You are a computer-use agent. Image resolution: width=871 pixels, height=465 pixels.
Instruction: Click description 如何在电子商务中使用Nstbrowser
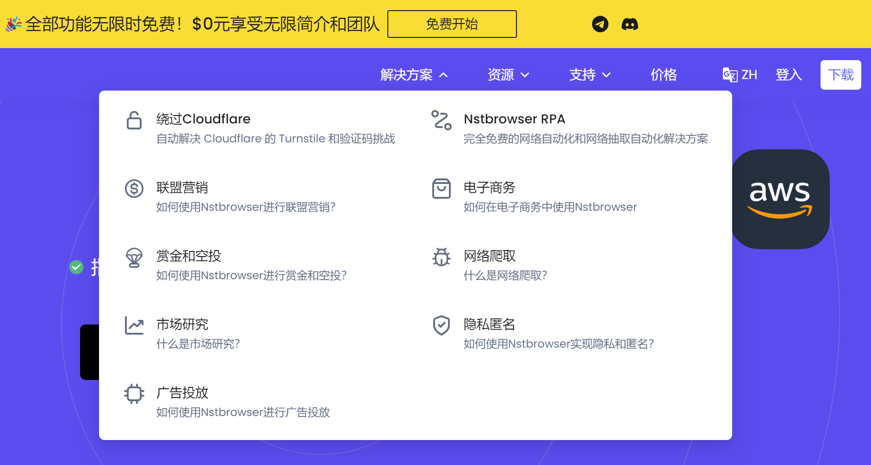(x=550, y=207)
